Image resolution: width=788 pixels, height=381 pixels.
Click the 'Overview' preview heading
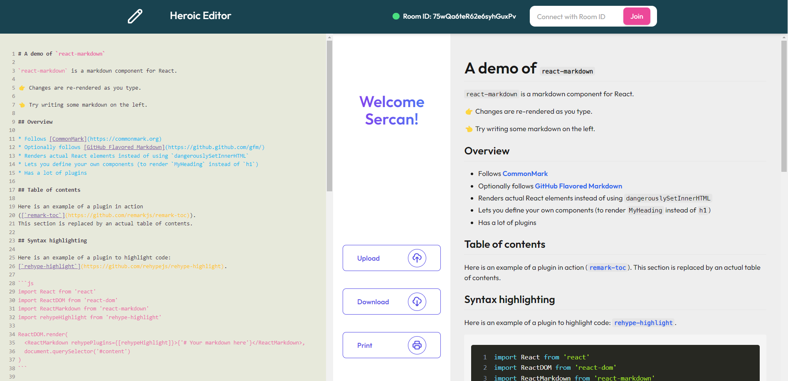click(x=487, y=151)
